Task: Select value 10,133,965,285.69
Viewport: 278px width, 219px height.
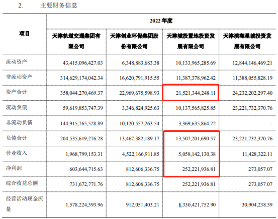Action: 196,63
